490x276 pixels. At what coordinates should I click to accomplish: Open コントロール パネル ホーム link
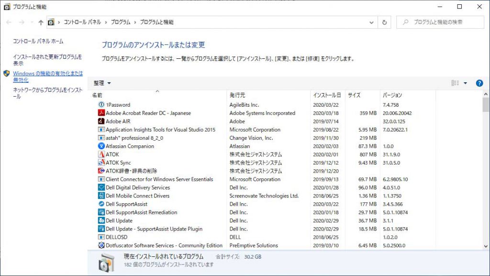click(38, 41)
